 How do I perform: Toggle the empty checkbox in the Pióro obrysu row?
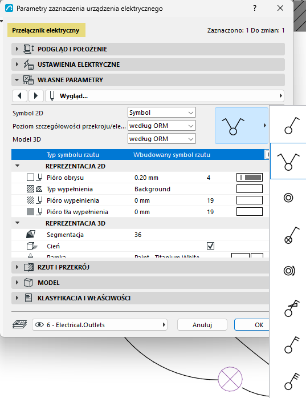30,177
